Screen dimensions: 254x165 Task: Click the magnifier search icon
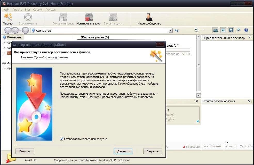point(238,30)
